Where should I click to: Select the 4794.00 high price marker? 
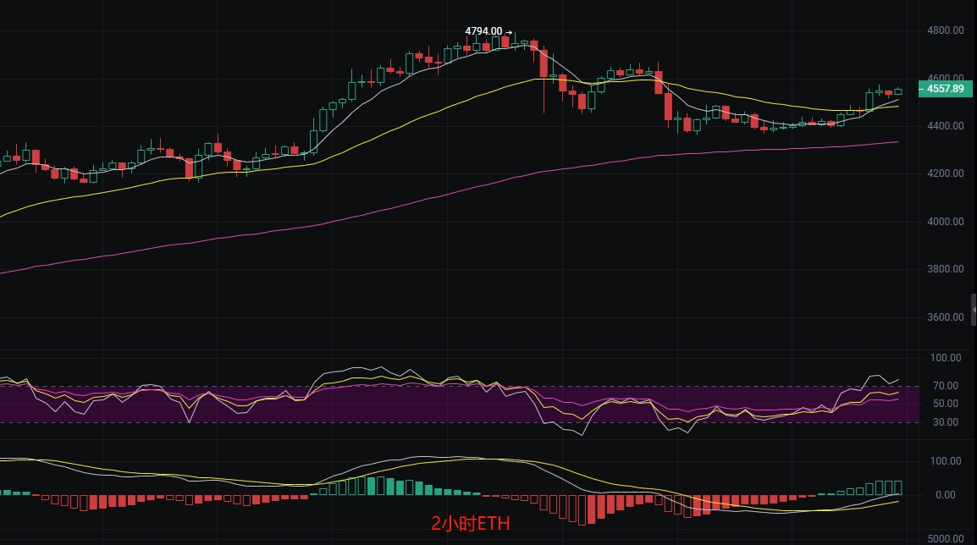tap(483, 31)
